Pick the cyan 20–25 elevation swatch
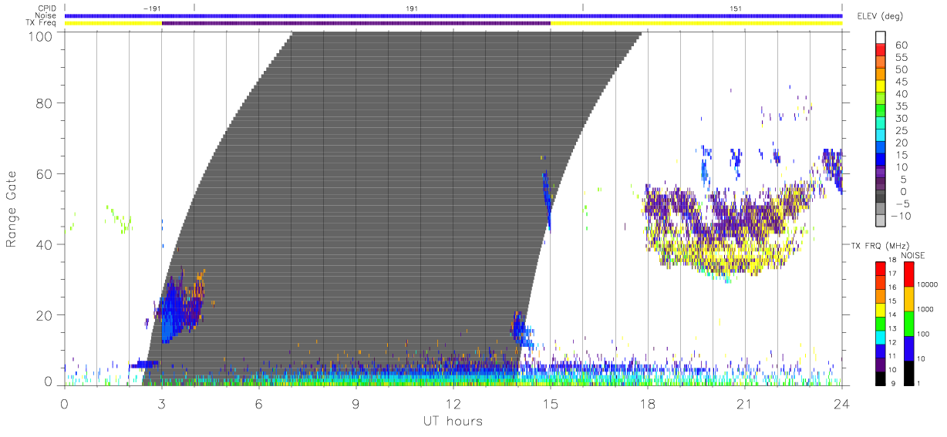Image resolution: width=947 pixels, height=437 pixels. pos(881,136)
